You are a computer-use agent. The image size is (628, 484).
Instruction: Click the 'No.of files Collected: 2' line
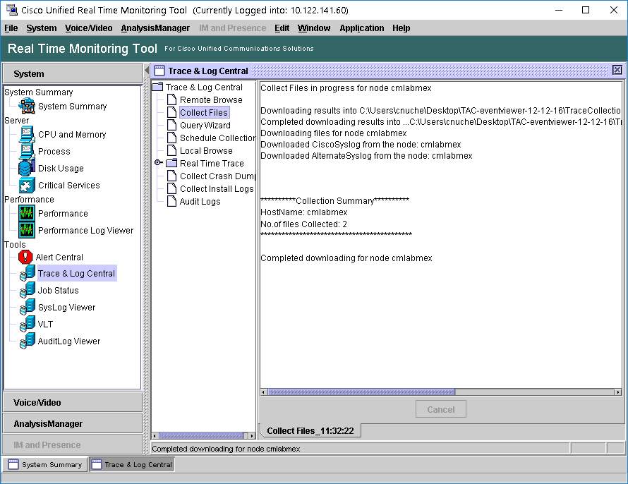(303, 224)
